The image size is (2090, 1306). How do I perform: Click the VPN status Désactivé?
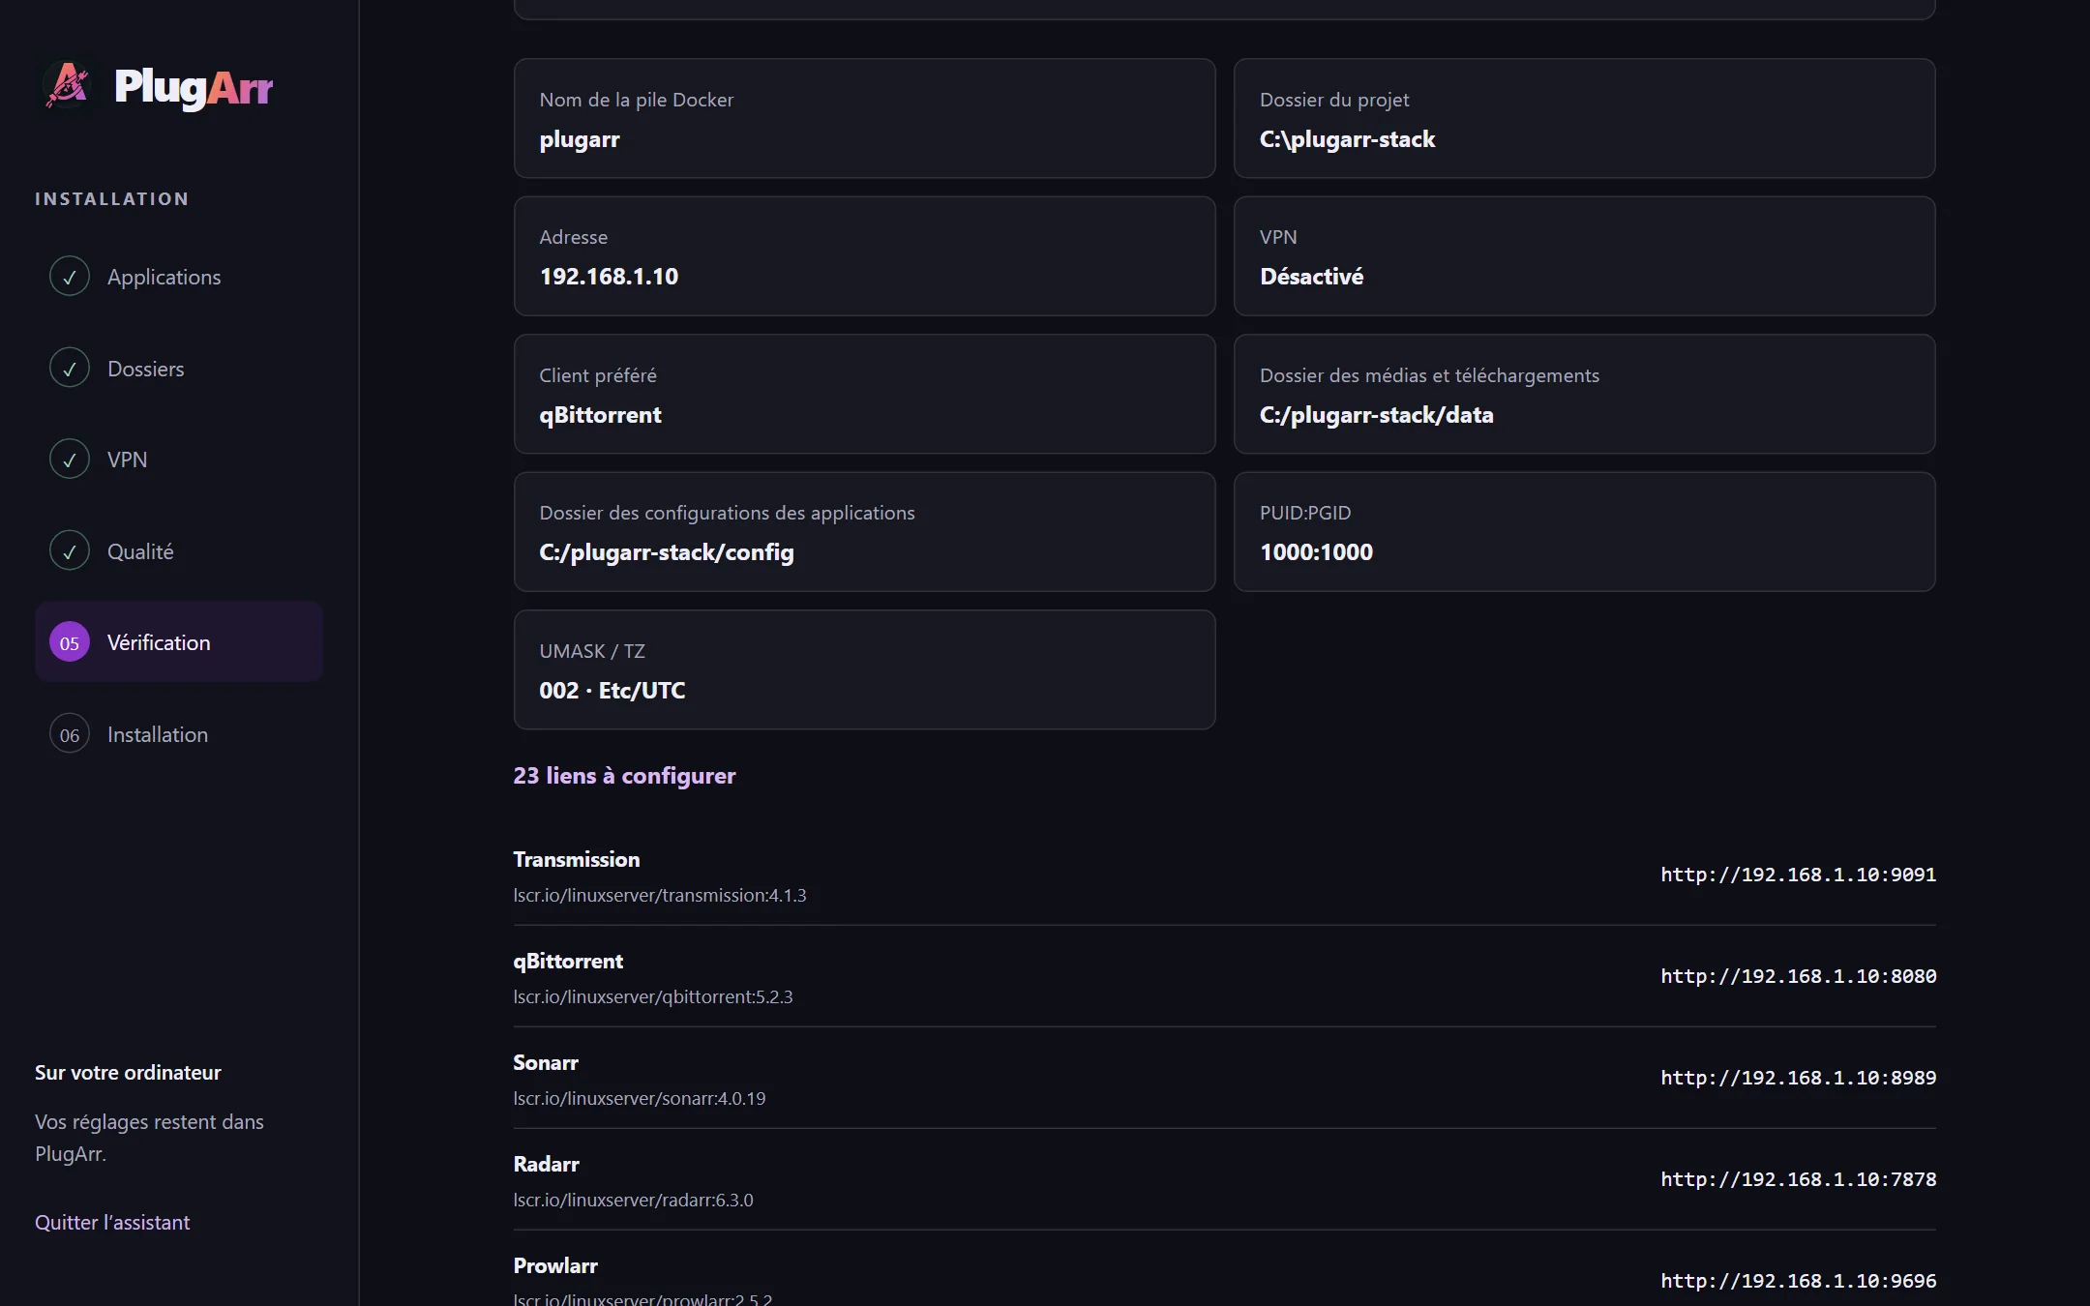point(1311,277)
